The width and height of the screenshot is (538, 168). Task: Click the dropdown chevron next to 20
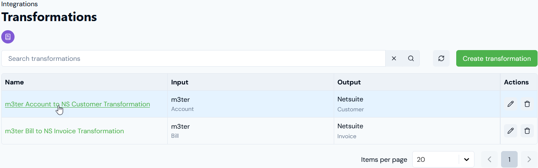click(467, 159)
